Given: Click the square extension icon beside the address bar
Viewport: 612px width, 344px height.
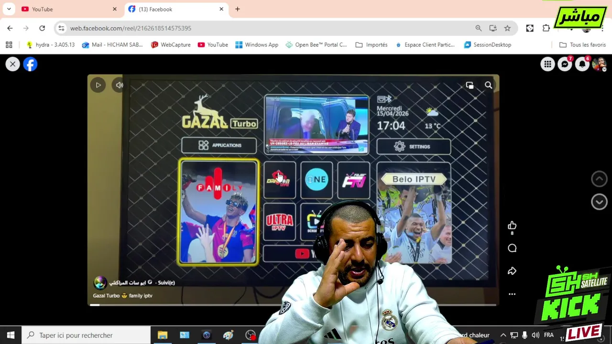Looking at the screenshot, I should pyautogui.click(x=530, y=28).
